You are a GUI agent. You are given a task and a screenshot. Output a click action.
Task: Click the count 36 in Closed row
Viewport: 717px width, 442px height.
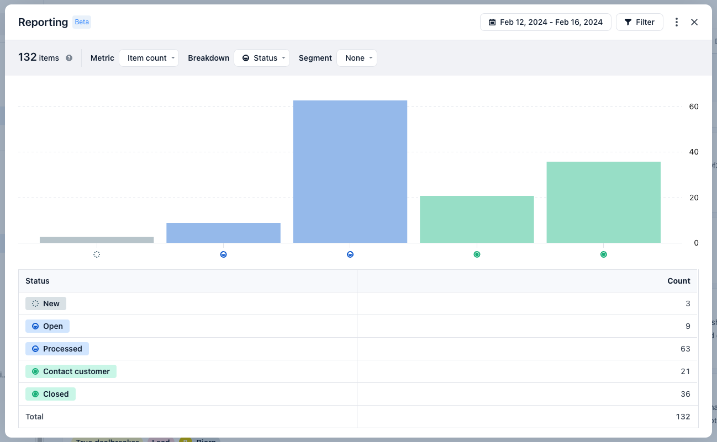(686, 394)
